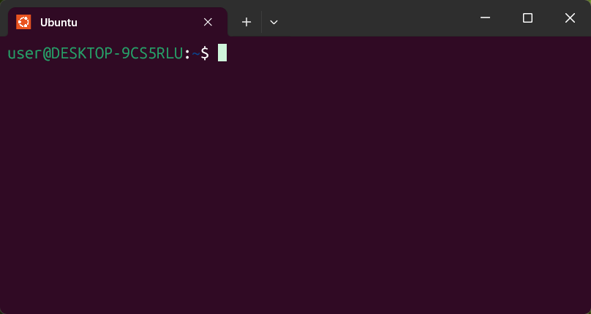Close the Ubuntu tab

208,22
